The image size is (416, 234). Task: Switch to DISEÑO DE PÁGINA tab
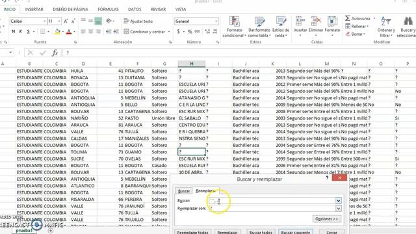pyautogui.click(x=70, y=9)
